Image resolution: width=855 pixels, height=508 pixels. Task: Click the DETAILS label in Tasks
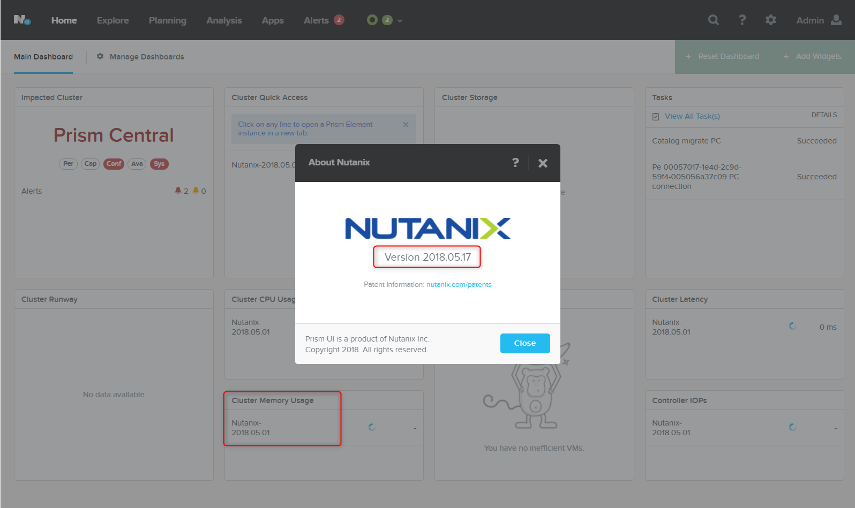click(824, 115)
